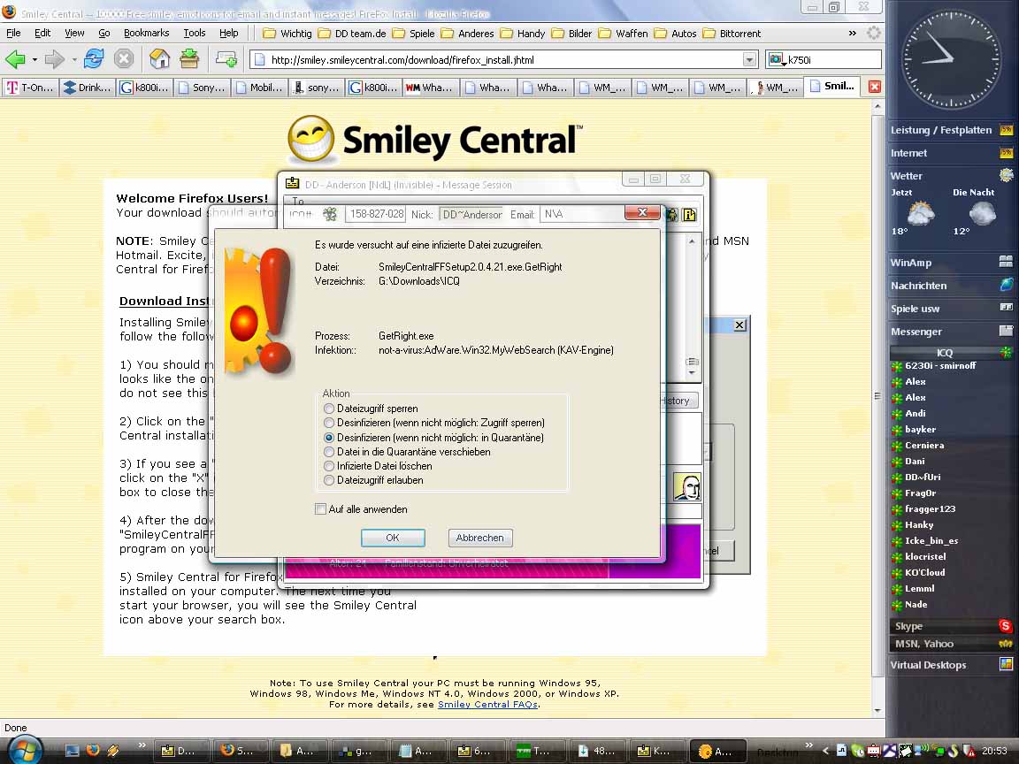Click the Home icon in Firefox toolbar
Viewport: 1019px width, 764px height.
click(x=159, y=59)
